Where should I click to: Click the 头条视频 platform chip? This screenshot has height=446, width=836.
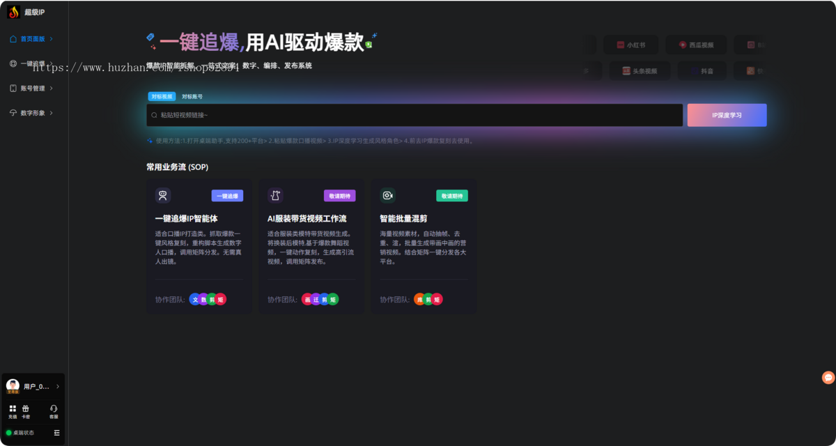tap(640, 70)
